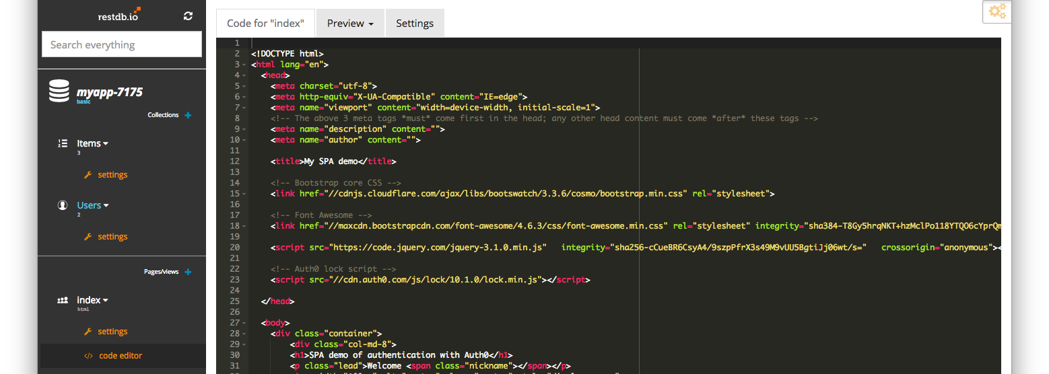The height and width of the screenshot is (374, 1049).
Task: Click the database stack icon by myapp-7175
Action: pos(59,91)
